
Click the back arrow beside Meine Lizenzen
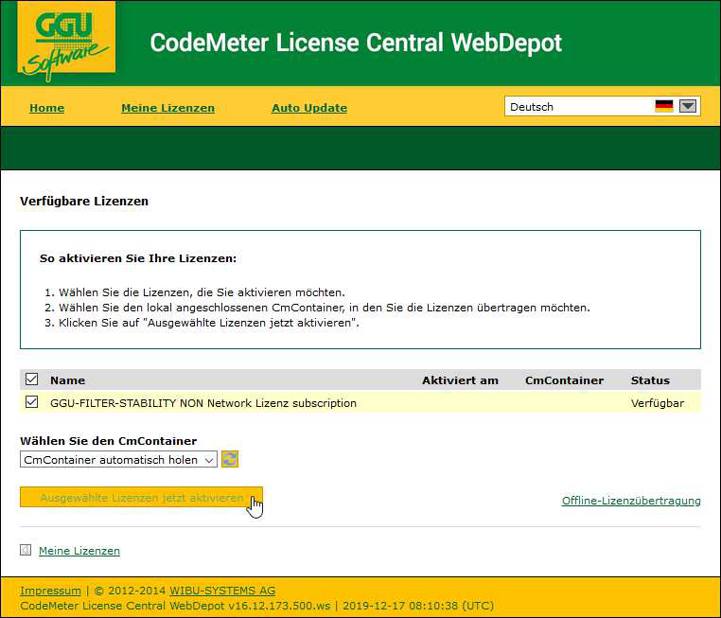pyautogui.click(x=26, y=550)
